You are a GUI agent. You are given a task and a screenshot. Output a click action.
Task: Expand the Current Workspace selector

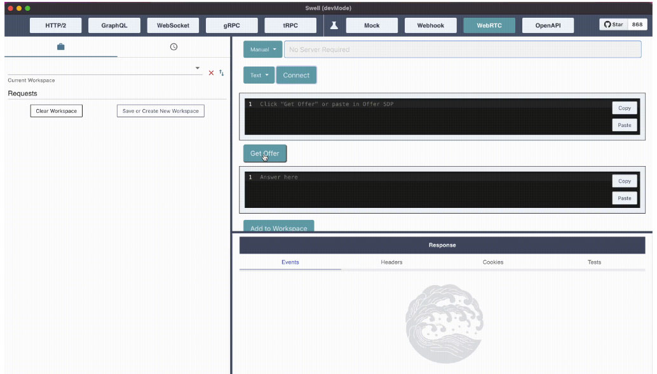pyautogui.click(x=198, y=68)
